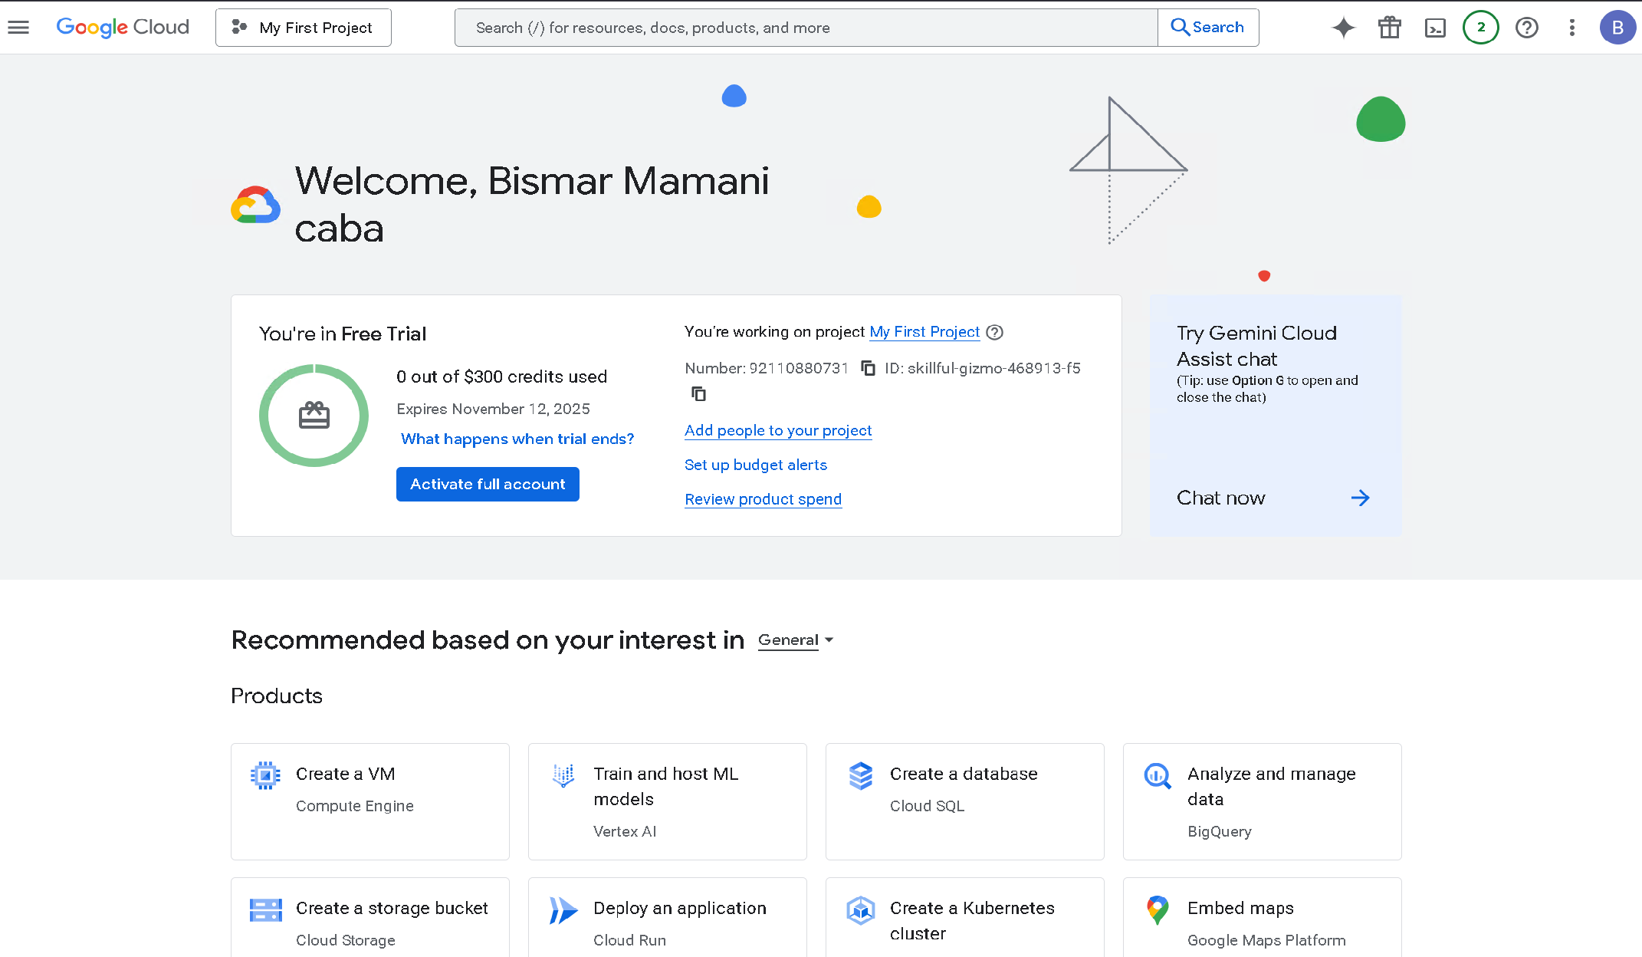Click the Cloud Run icon
Image resolution: width=1642 pixels, height=957 pixels.
point(563,910)
